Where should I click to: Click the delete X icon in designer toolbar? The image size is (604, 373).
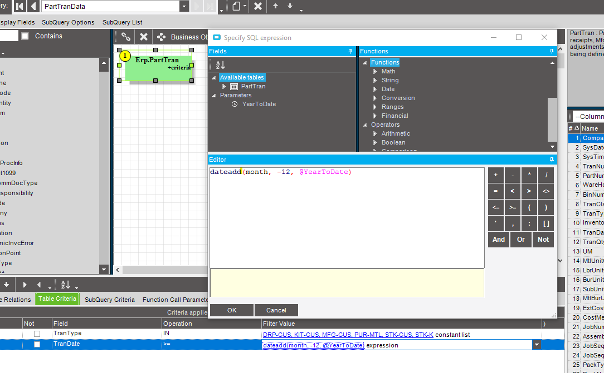(x=144, y=37)
